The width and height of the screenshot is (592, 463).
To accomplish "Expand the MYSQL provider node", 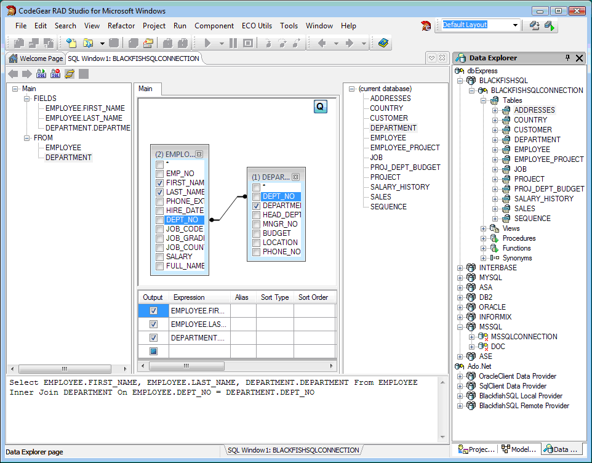I will point(460,278).
